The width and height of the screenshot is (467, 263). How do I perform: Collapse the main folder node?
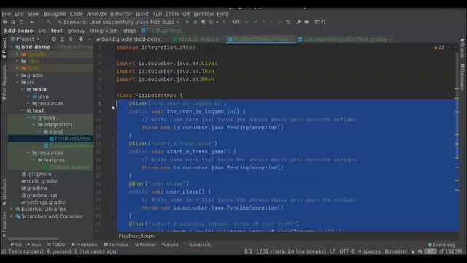click(23, 89)
